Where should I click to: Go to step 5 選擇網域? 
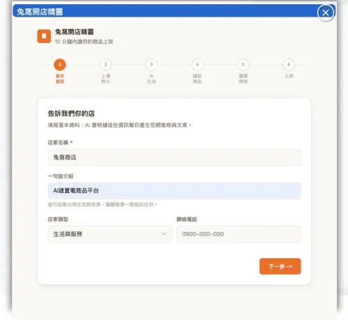pyautogui.click(x=243, y=65)
